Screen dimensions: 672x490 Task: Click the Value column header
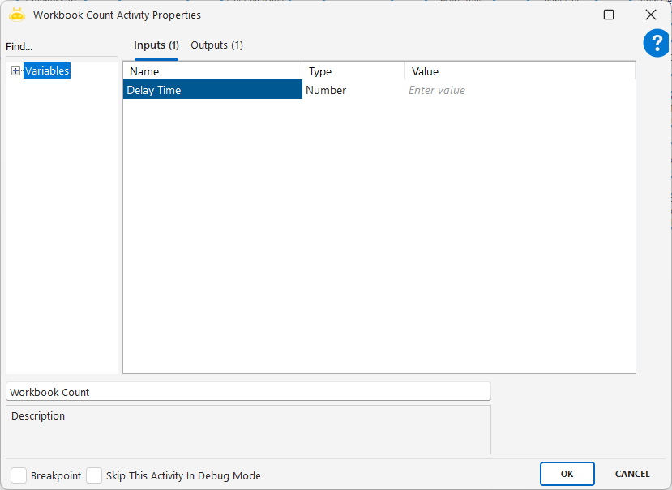[x=519, y=71]
